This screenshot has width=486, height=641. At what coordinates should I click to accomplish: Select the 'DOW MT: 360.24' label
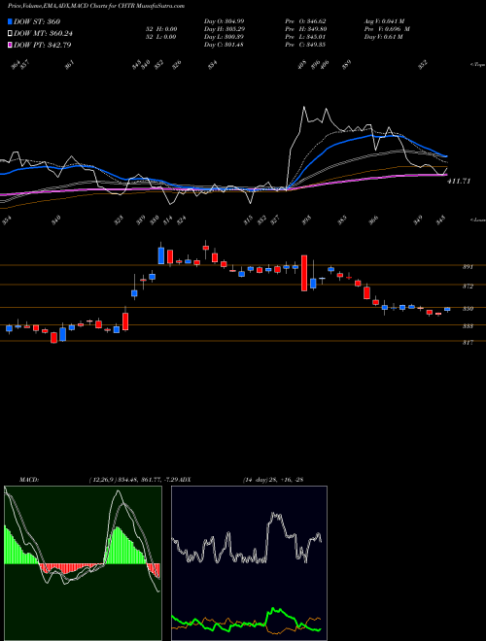43,34
